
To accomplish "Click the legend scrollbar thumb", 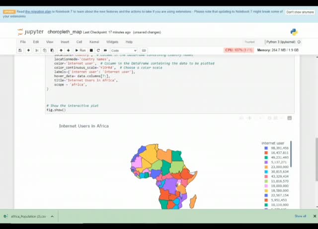I will click(x=291, y=154).
